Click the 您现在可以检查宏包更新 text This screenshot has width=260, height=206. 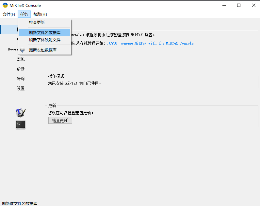pyautogui.click(x=71, y=113)
